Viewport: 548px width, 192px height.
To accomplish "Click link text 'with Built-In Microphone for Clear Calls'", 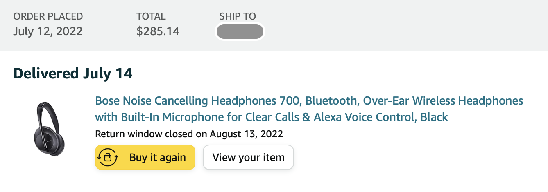I will click(x=198, y=117).
